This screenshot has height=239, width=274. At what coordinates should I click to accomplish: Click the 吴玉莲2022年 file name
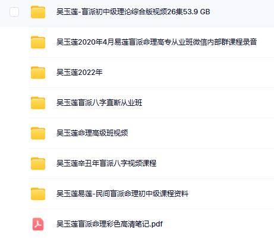(80, 73)
